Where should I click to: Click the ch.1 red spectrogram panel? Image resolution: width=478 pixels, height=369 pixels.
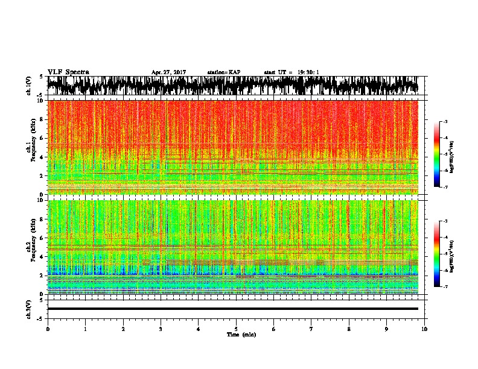(233, 147)
